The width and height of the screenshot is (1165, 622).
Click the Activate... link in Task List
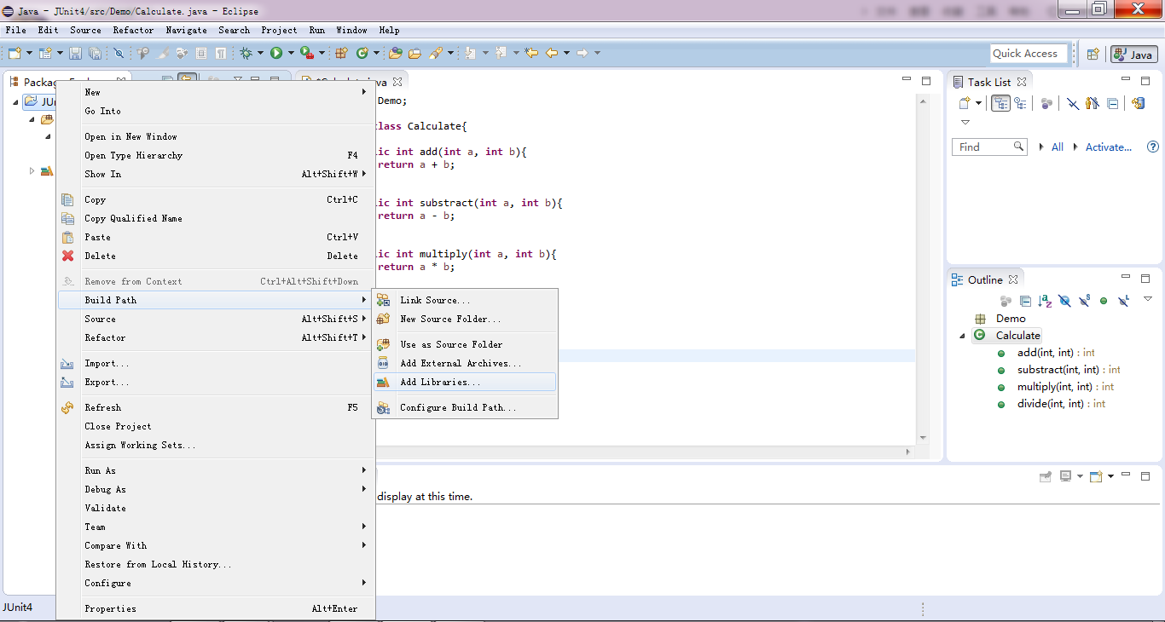click(1108, 147)
